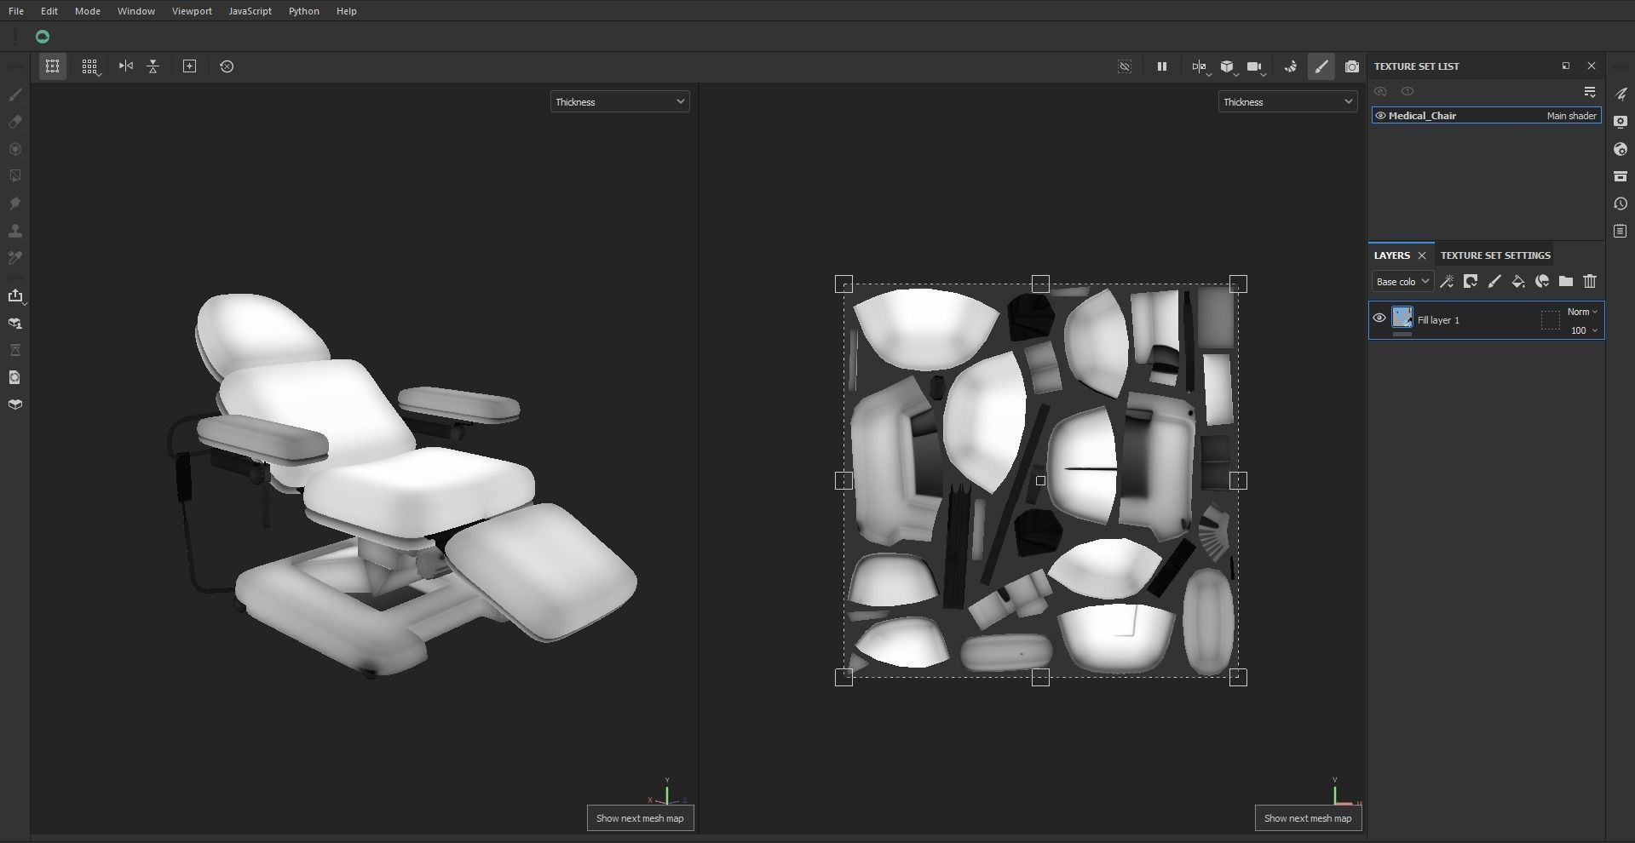Open the smart material dropdown in Layers
The height and width of the screenshot is (843, 1635).
[1542, 281]
